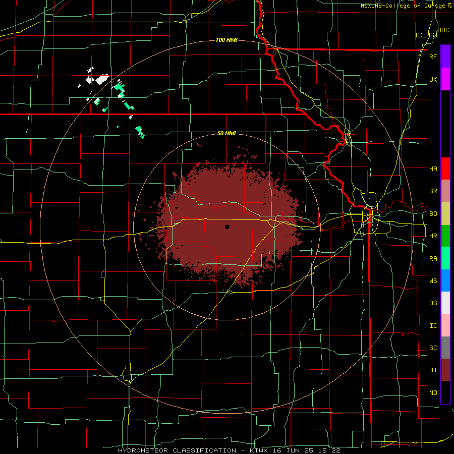Click the DS legend label
This screenshot has height=454, width=454.
433,303
